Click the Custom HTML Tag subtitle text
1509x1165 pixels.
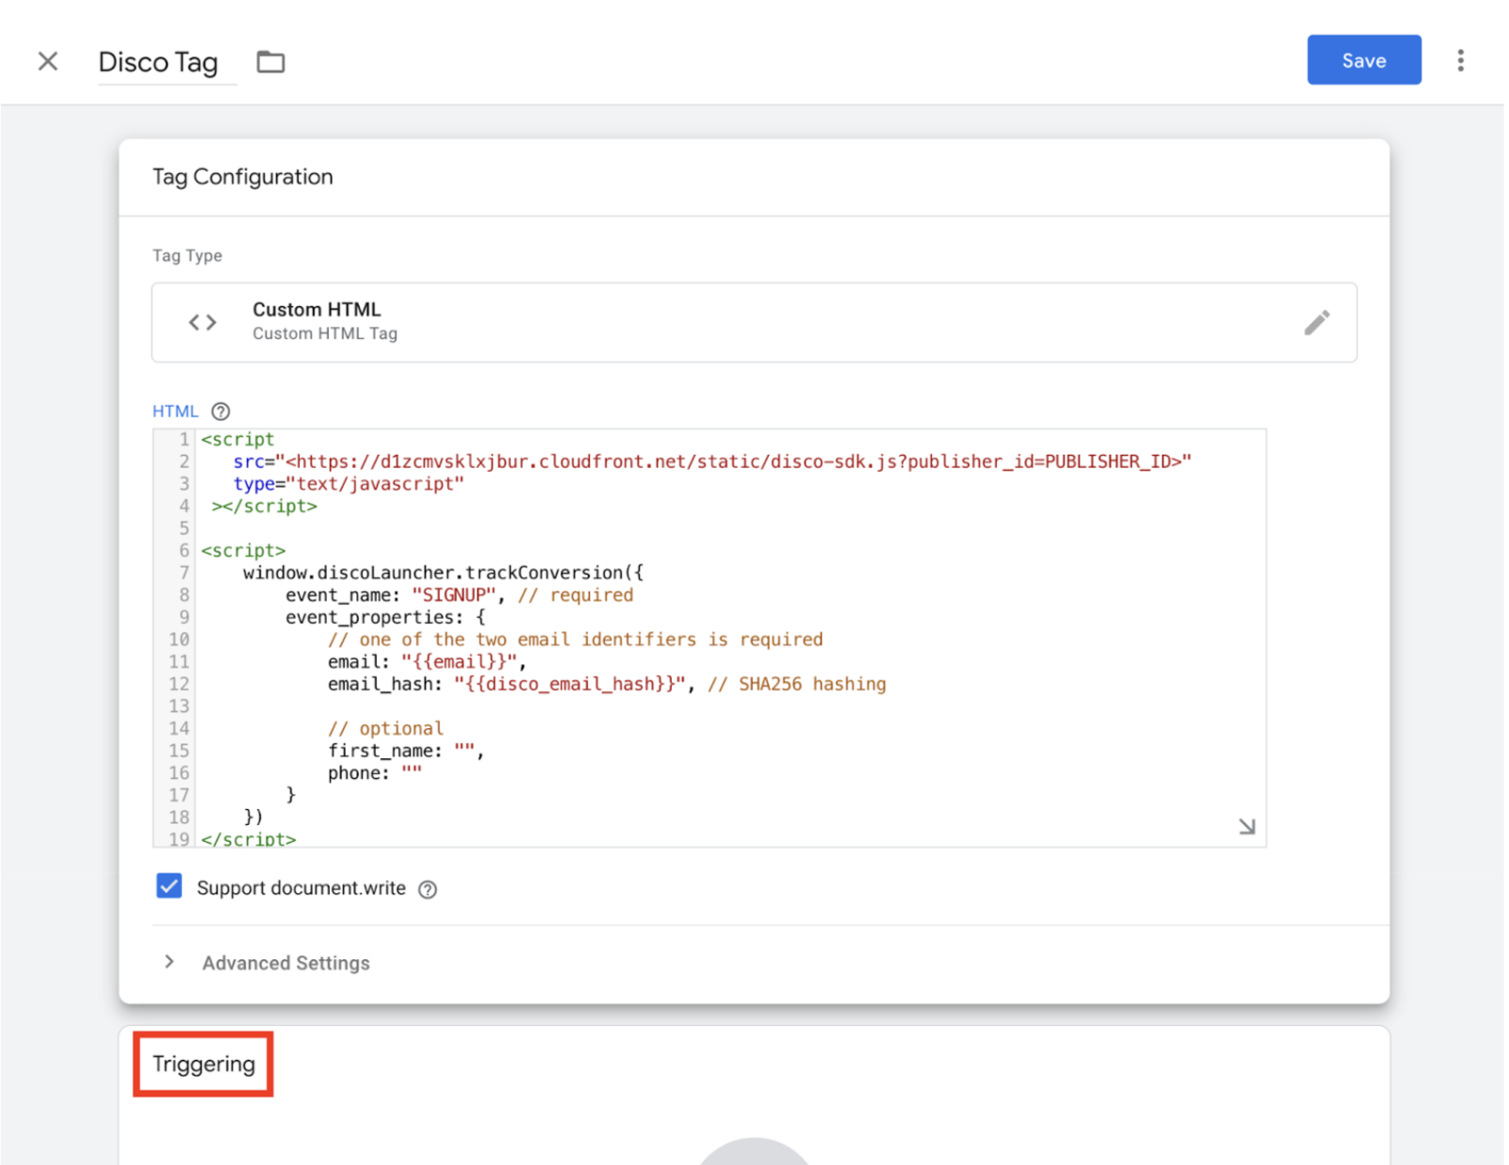(325, 334)
